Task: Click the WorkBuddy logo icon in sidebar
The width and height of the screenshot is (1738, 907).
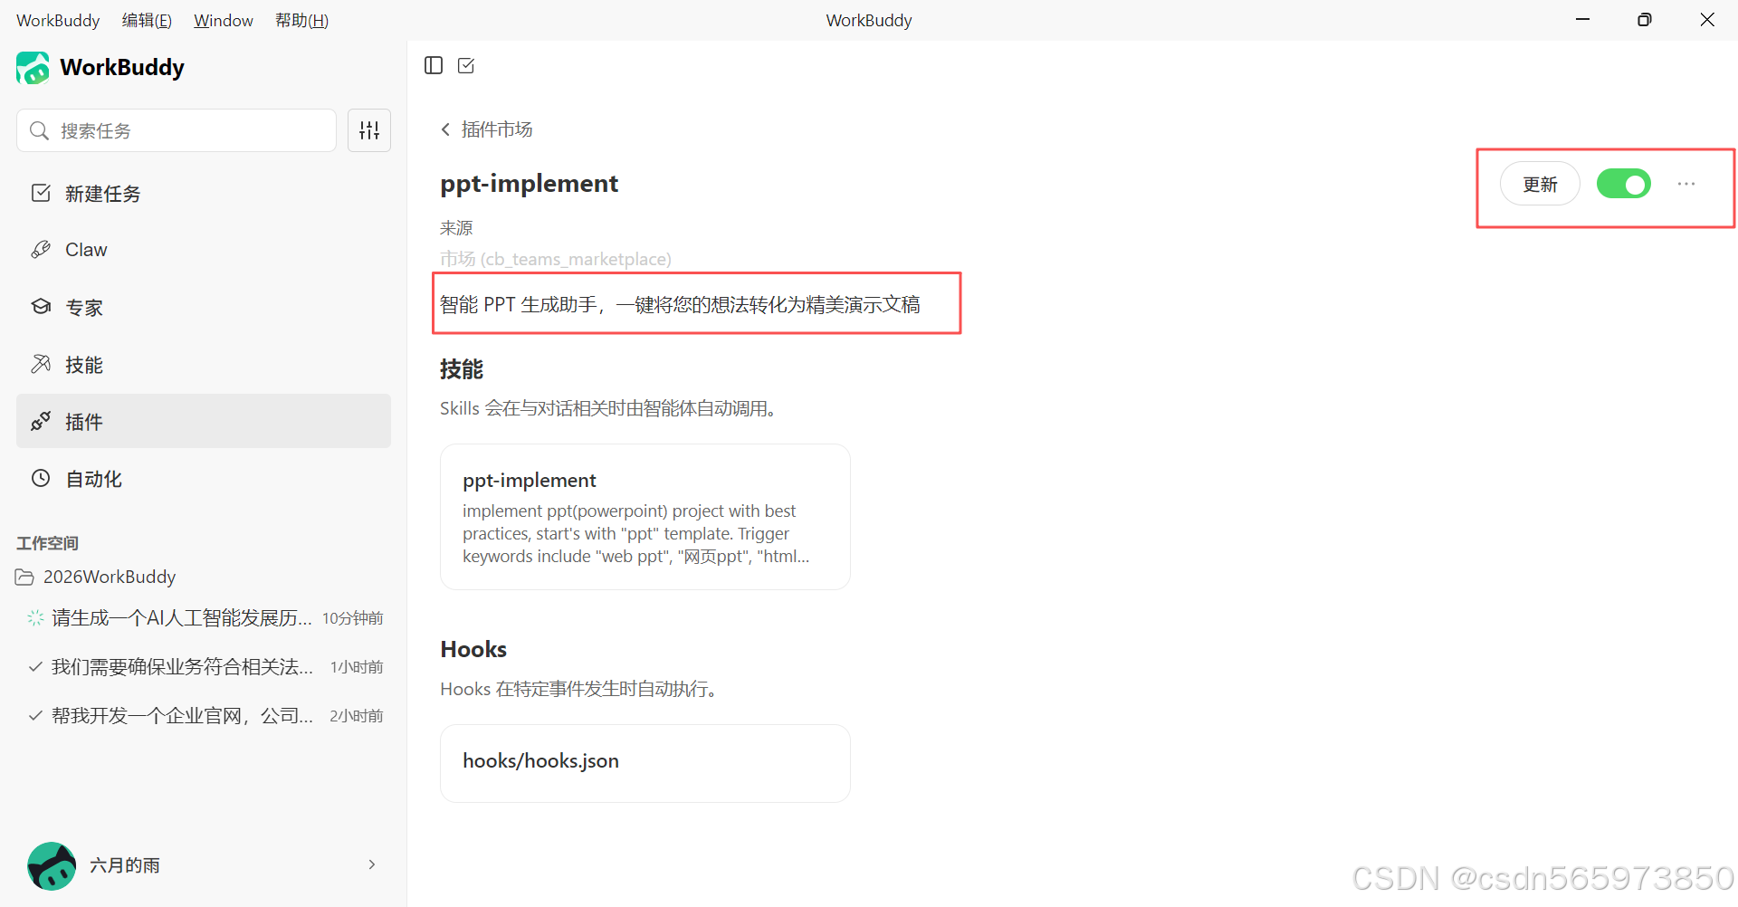Action: coord(33,68)
